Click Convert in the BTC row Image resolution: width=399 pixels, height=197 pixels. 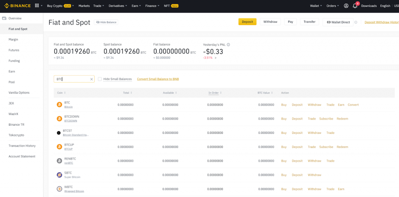pyautogui.click(x=353, y=105)
